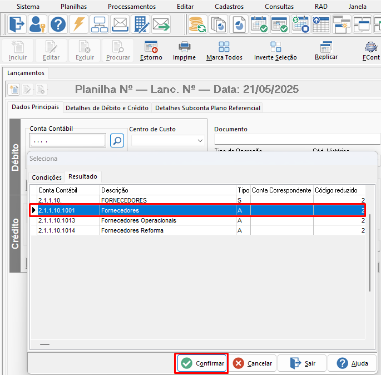
Task: Open the Planilhas menu
Action: pyautogui.click(x=73, y=7)
